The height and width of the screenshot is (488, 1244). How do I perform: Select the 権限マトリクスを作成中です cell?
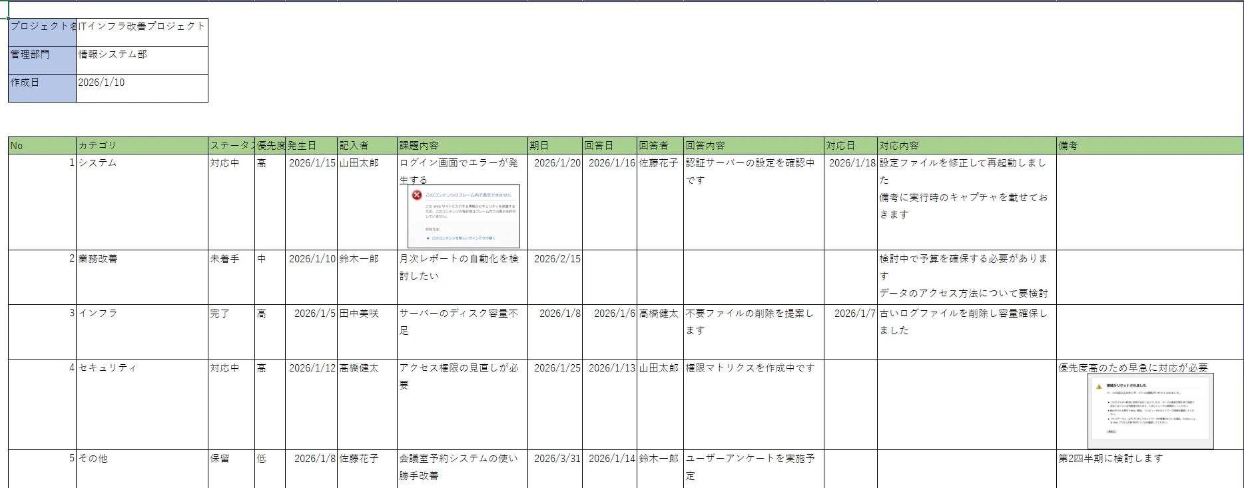[x=753, y=405]
